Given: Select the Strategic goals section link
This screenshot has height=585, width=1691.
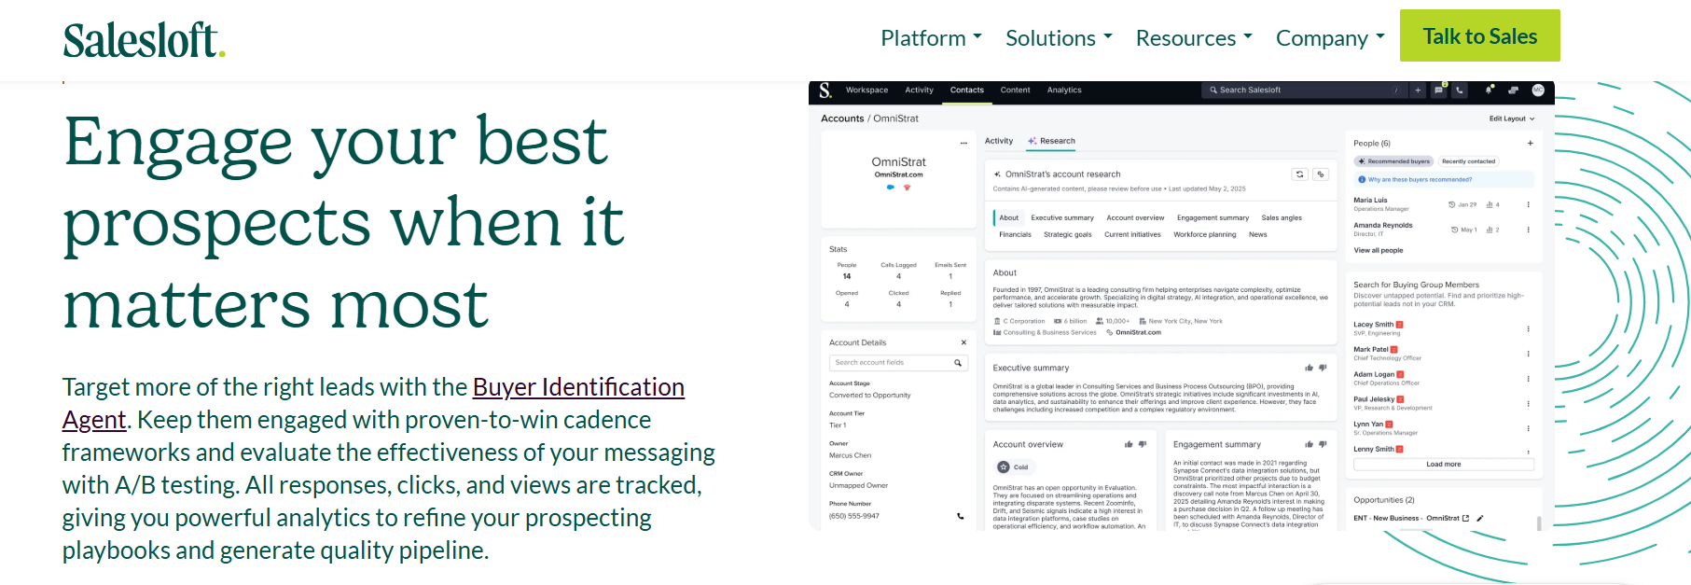Looking at the screenshot, I should coord(1068,235).
